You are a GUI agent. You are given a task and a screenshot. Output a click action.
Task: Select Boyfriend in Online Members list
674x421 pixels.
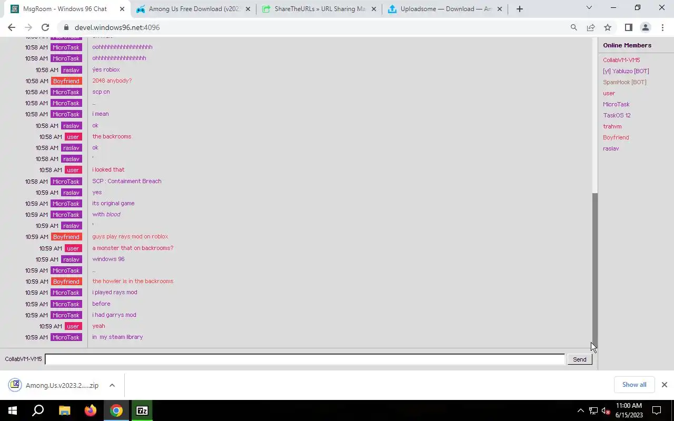click(616, 137)
